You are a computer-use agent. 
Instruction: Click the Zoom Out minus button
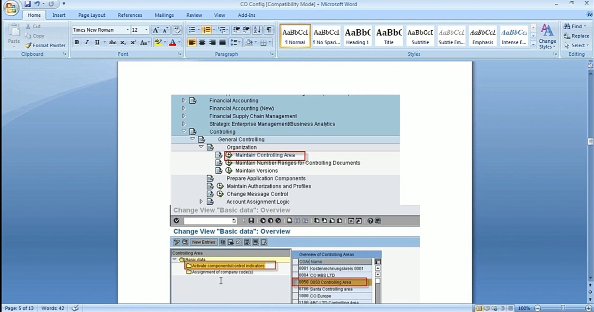538,308
